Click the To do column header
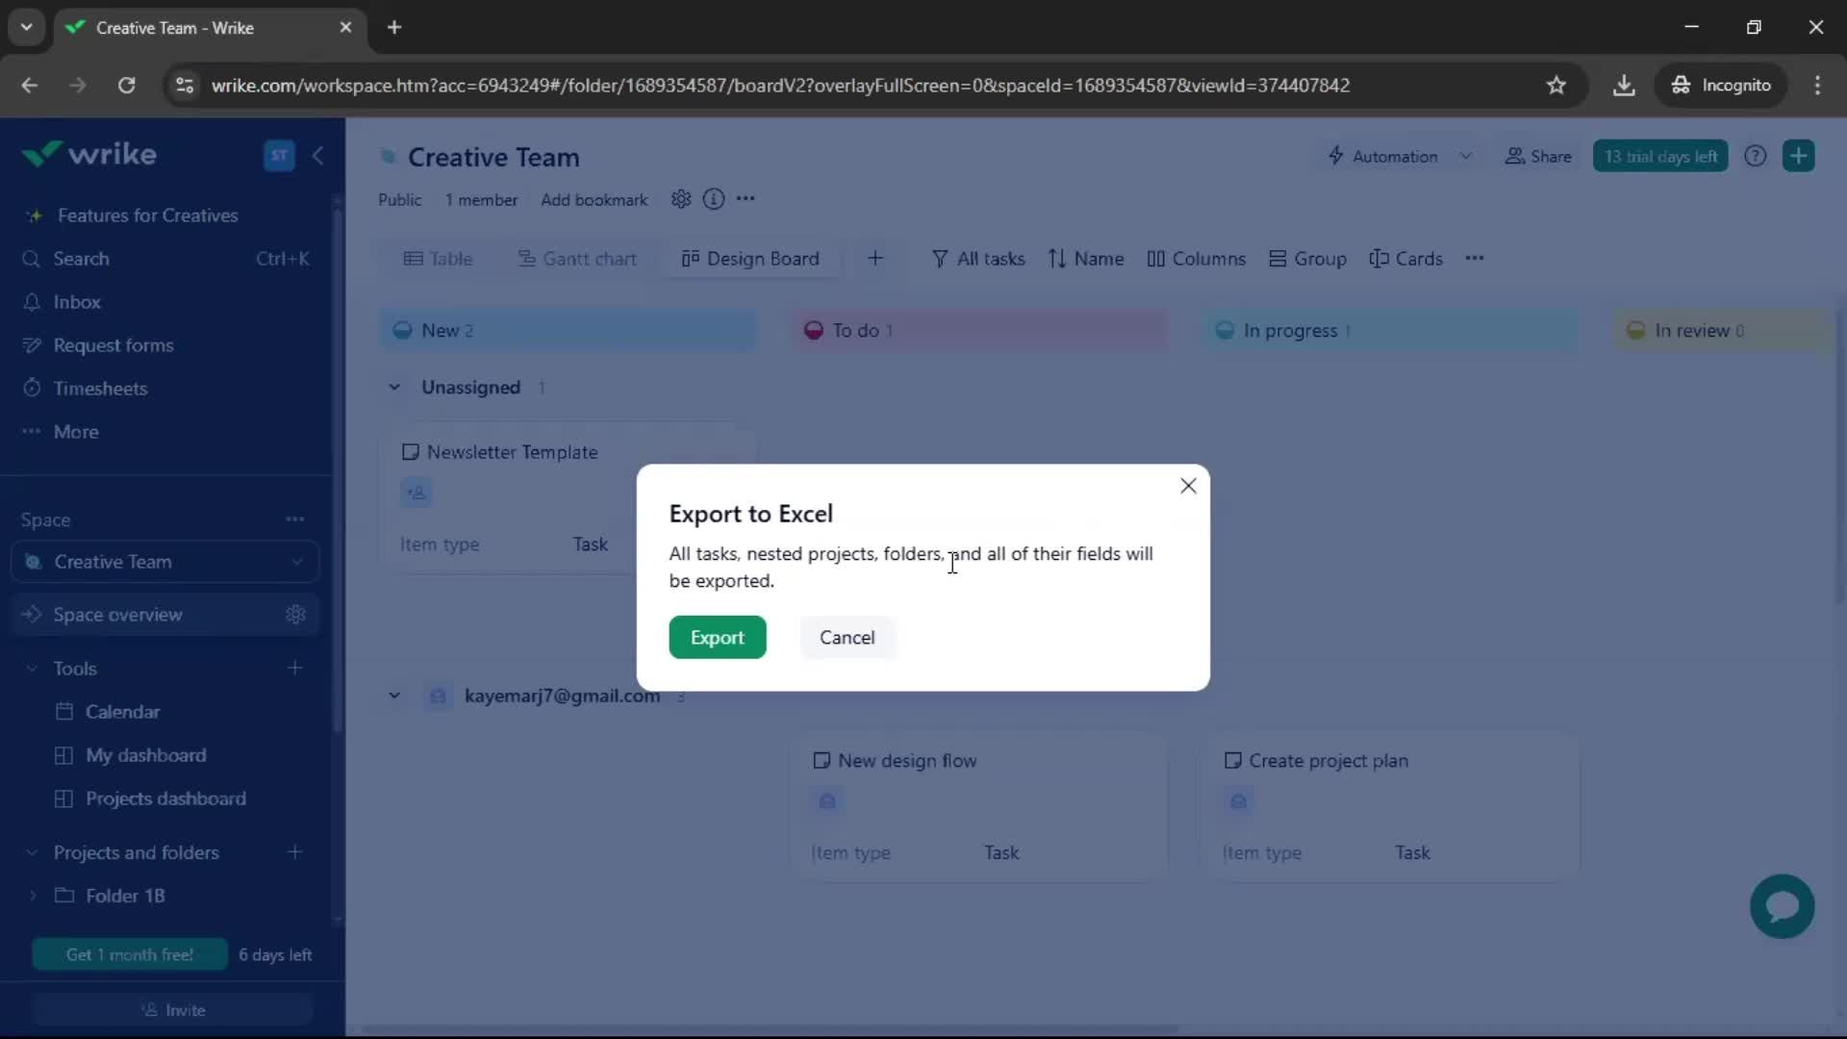Viewport: 1847px width, 1039px height. (x=978, y=330)
